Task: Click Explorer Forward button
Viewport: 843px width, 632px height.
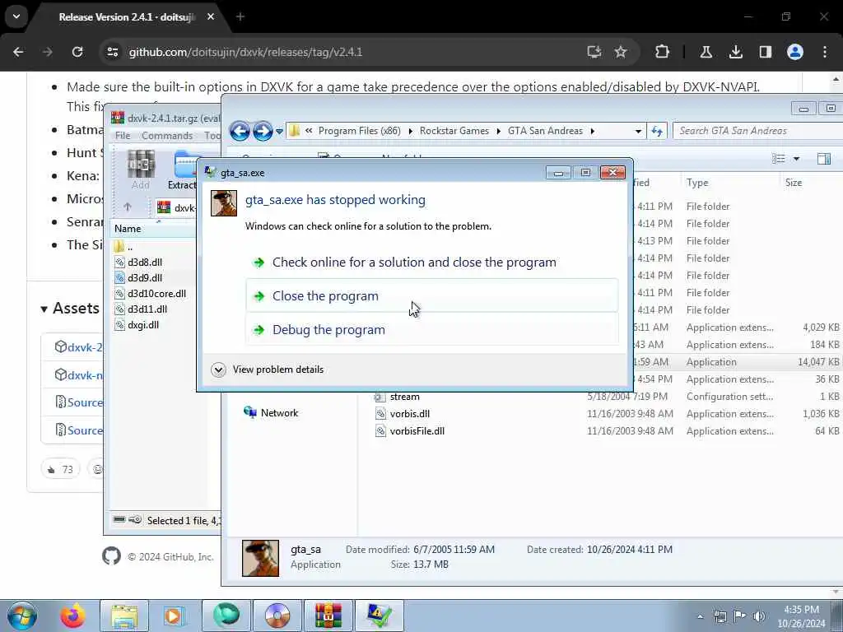Action: pos(263,131)
